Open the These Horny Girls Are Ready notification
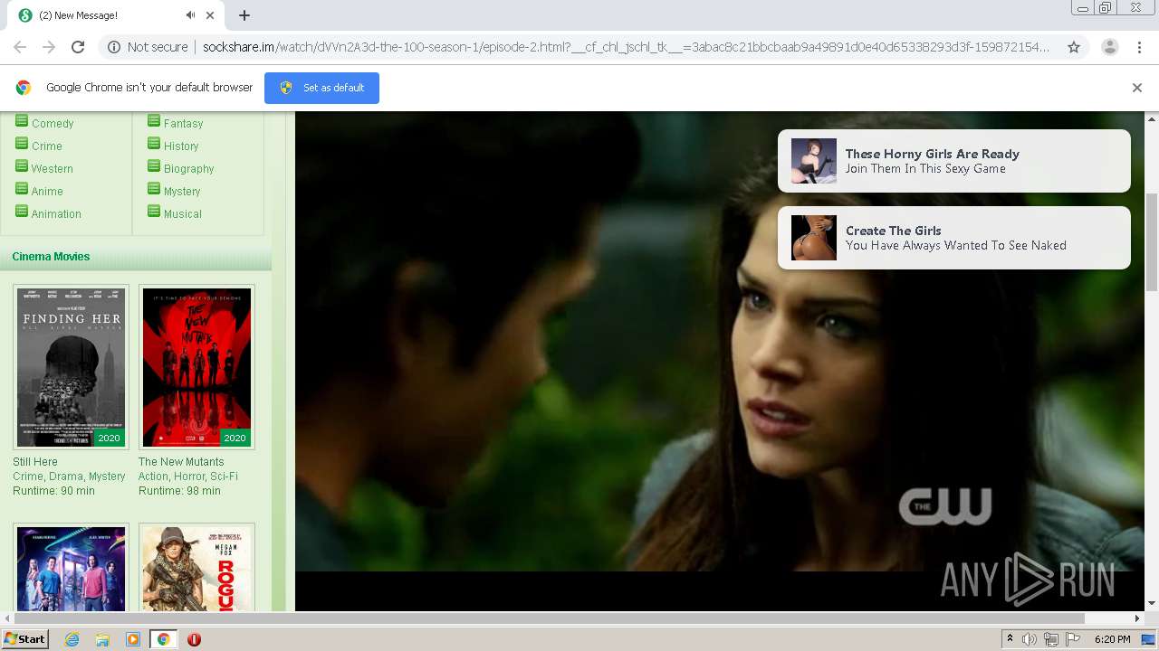 tap(954, 161)
